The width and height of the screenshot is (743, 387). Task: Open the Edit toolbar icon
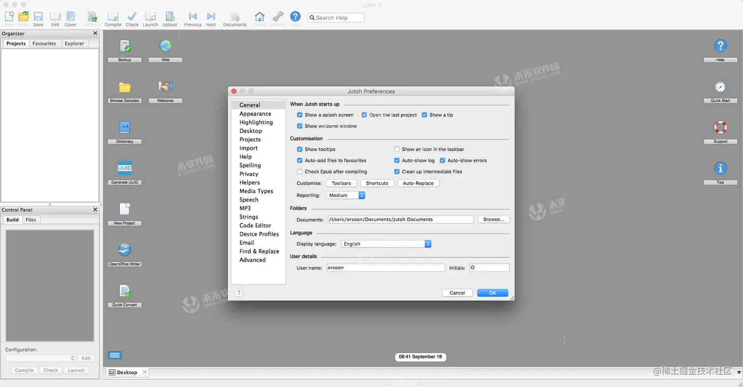[55, 17]
